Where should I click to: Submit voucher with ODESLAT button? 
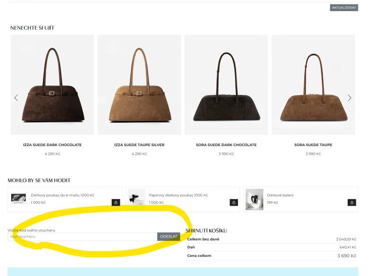[168, 237]
